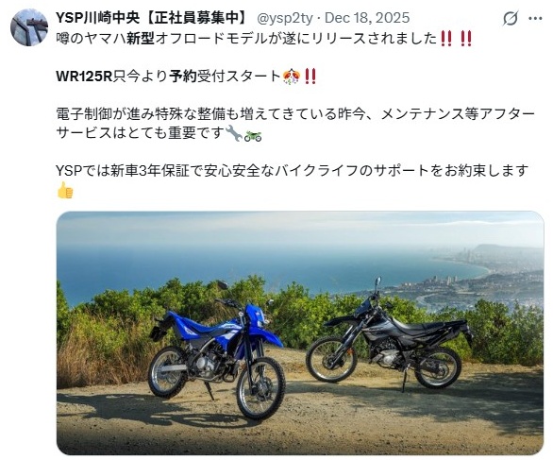Click the YSPでは新車3年保証 sentence
The height and width of the screenshot is (460, 553).
[293, 171]
